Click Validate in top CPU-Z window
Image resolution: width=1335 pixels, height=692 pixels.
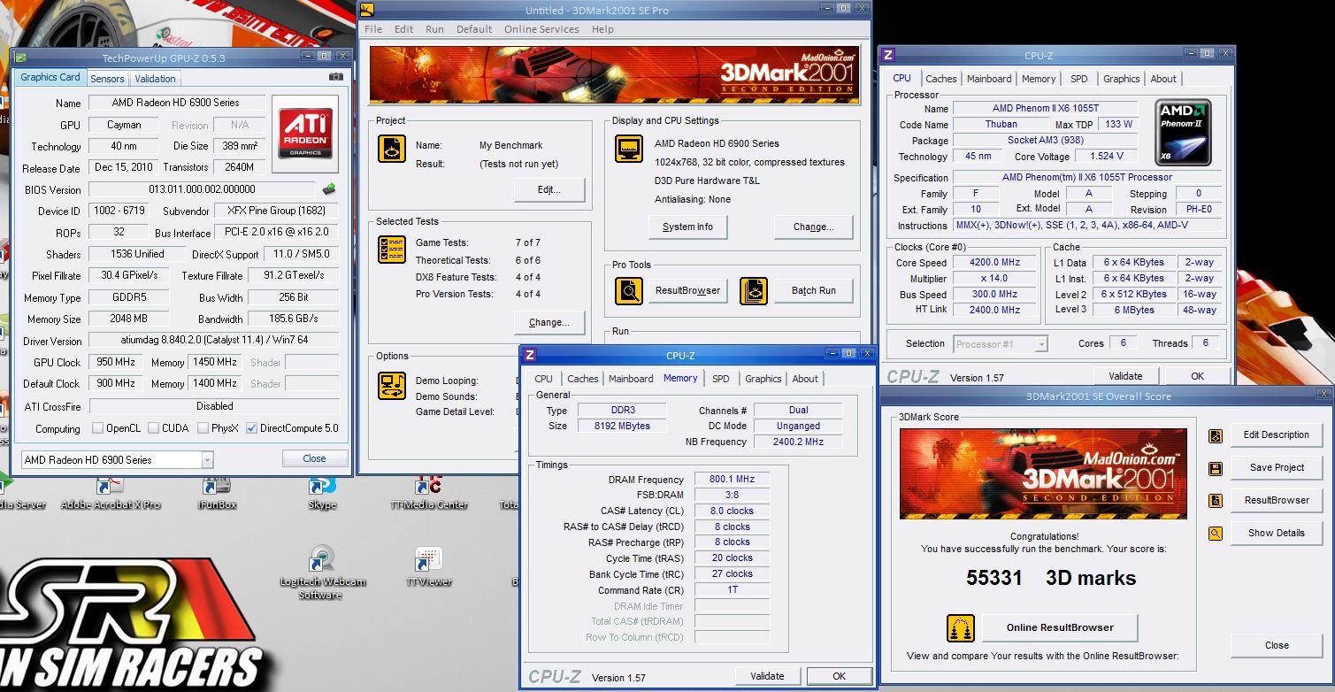[x=1125, y=376]
